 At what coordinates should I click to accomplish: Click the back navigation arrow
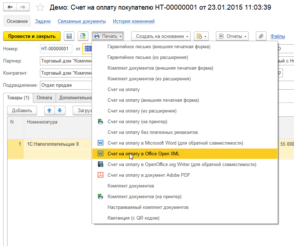click(x=10, y=7)
